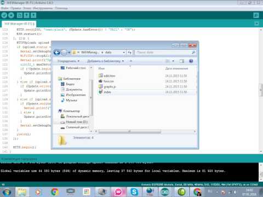Open the Правка menu in Arduino

tap(15, 8)
